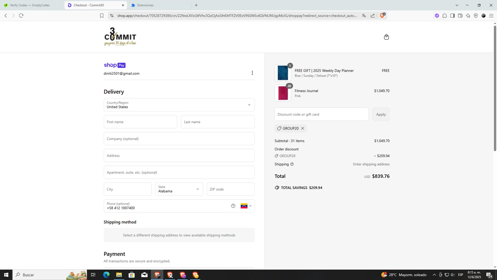Toggle the browser sidebar panel
The image size is (497, 280).
452,16
